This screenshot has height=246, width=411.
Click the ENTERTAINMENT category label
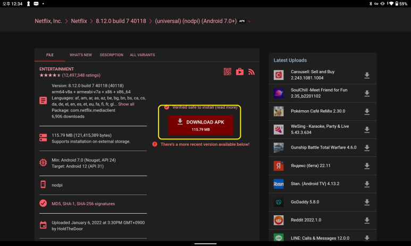(56, 69)
